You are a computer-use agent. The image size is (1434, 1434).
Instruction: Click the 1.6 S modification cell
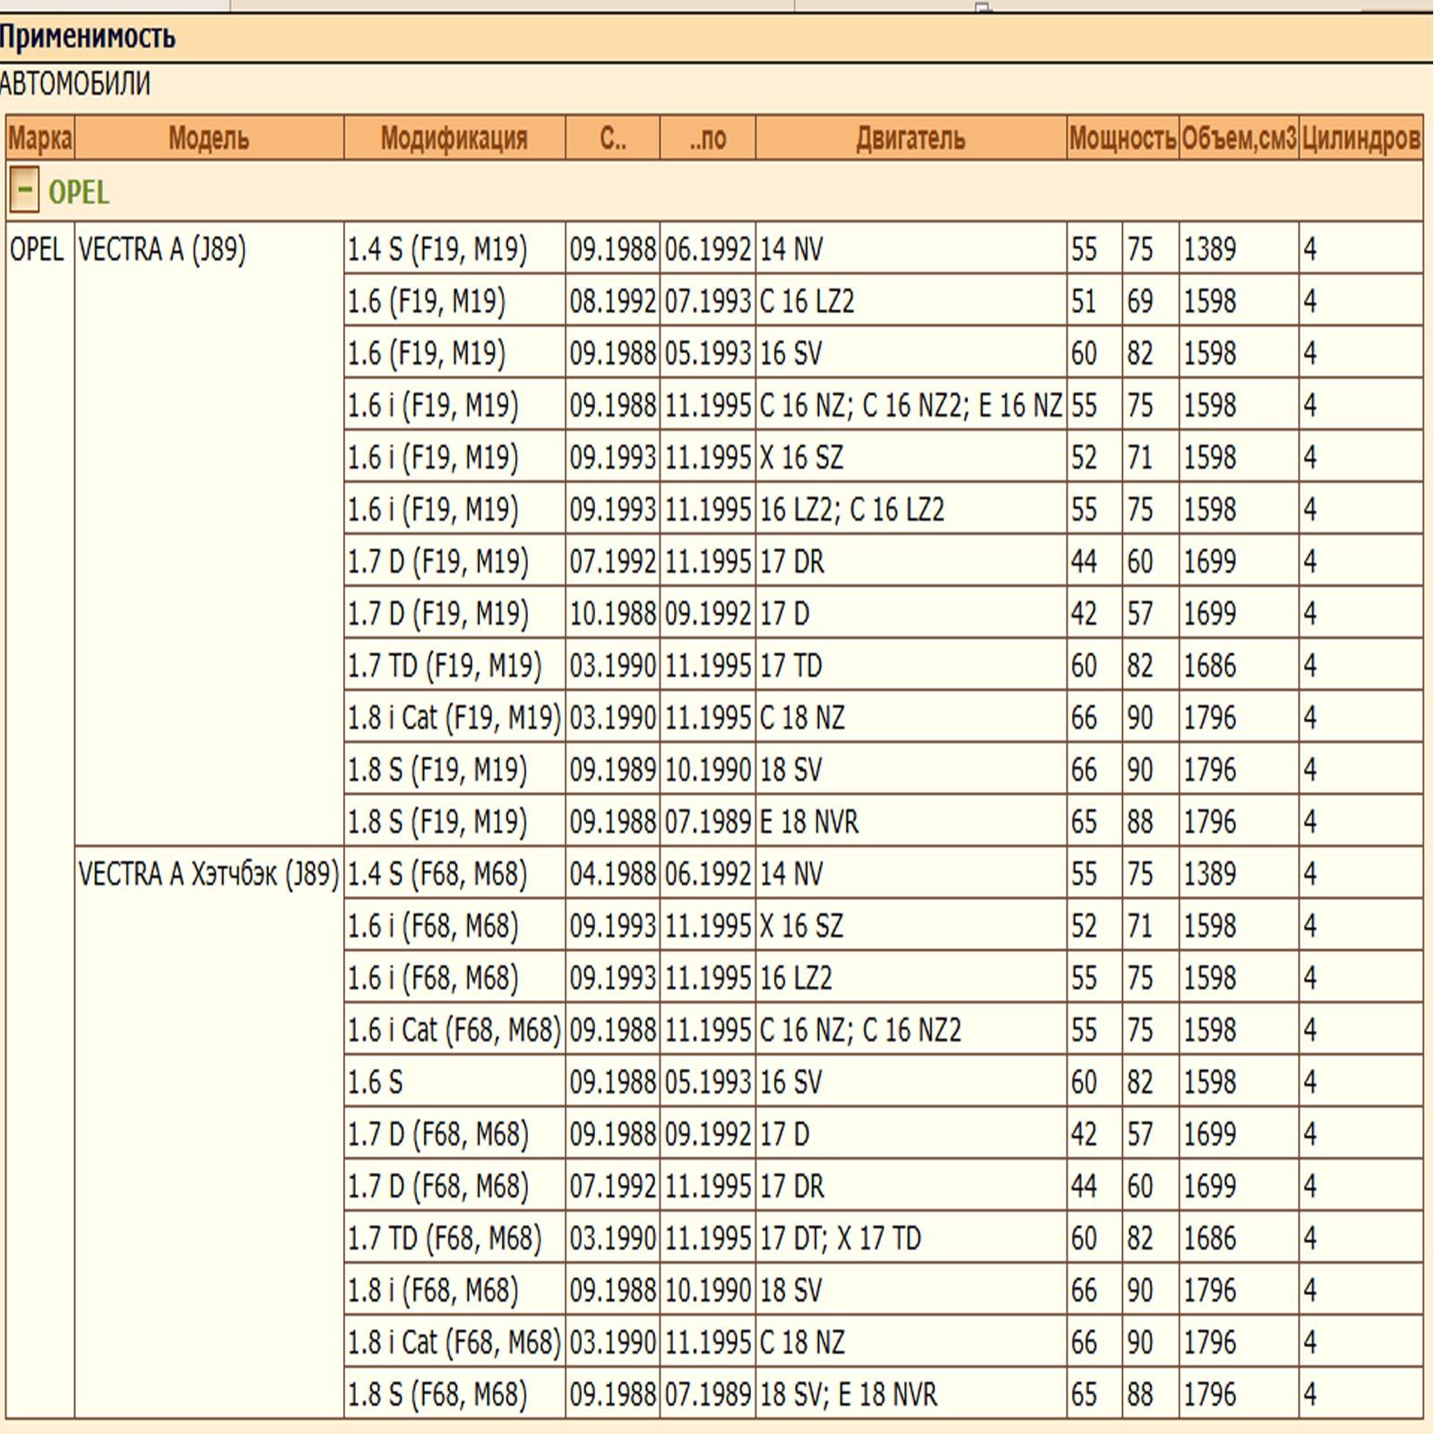(x=376, y=1082)
